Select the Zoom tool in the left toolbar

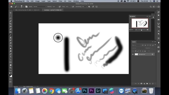[x=11, y=68]
